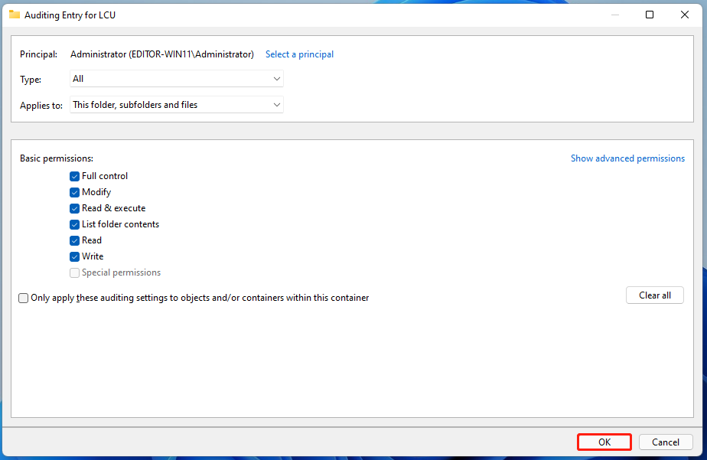Open Show advanced permissions link
Image resolution: width=707 pixels, height=460 pixels.
627,158
